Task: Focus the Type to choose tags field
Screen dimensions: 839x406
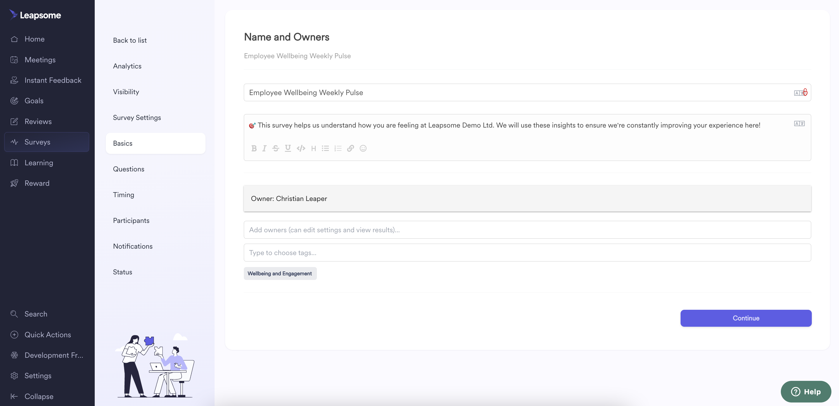Action: [527, 252]
